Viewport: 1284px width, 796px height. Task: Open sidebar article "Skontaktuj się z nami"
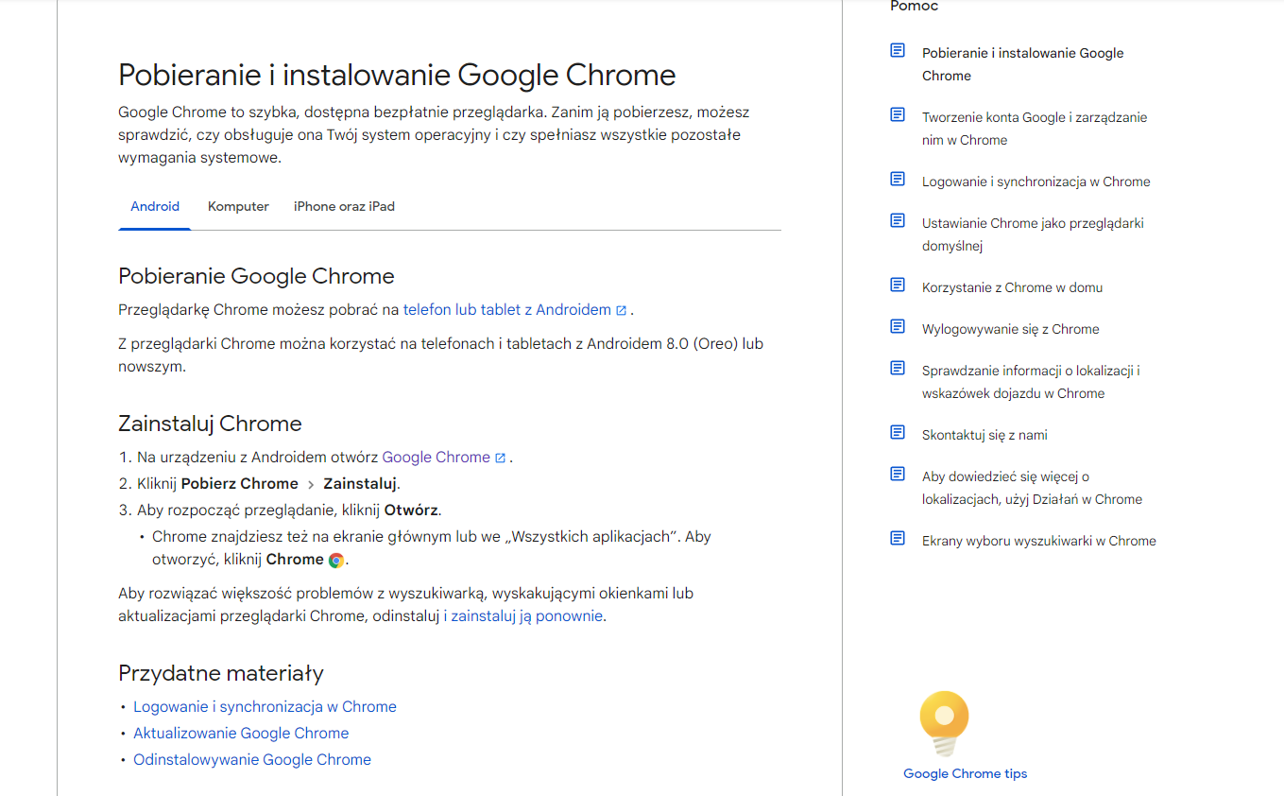984,435
